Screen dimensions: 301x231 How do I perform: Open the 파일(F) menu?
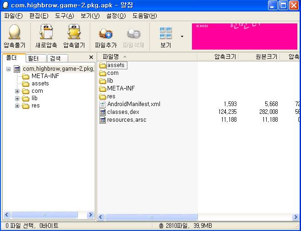[x=13, y=16]
